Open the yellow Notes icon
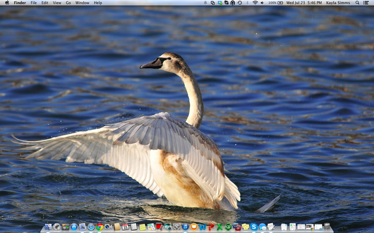The height and width of the screenshot is (233, 374). [x=142, y=227]
